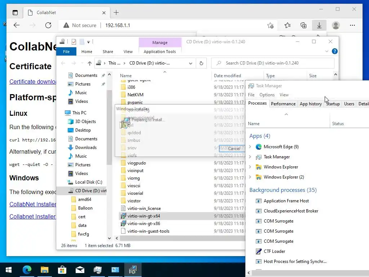Click the Edge back arrow button
The height and width of the screenshot is (277, 369).
pos(17,25)
